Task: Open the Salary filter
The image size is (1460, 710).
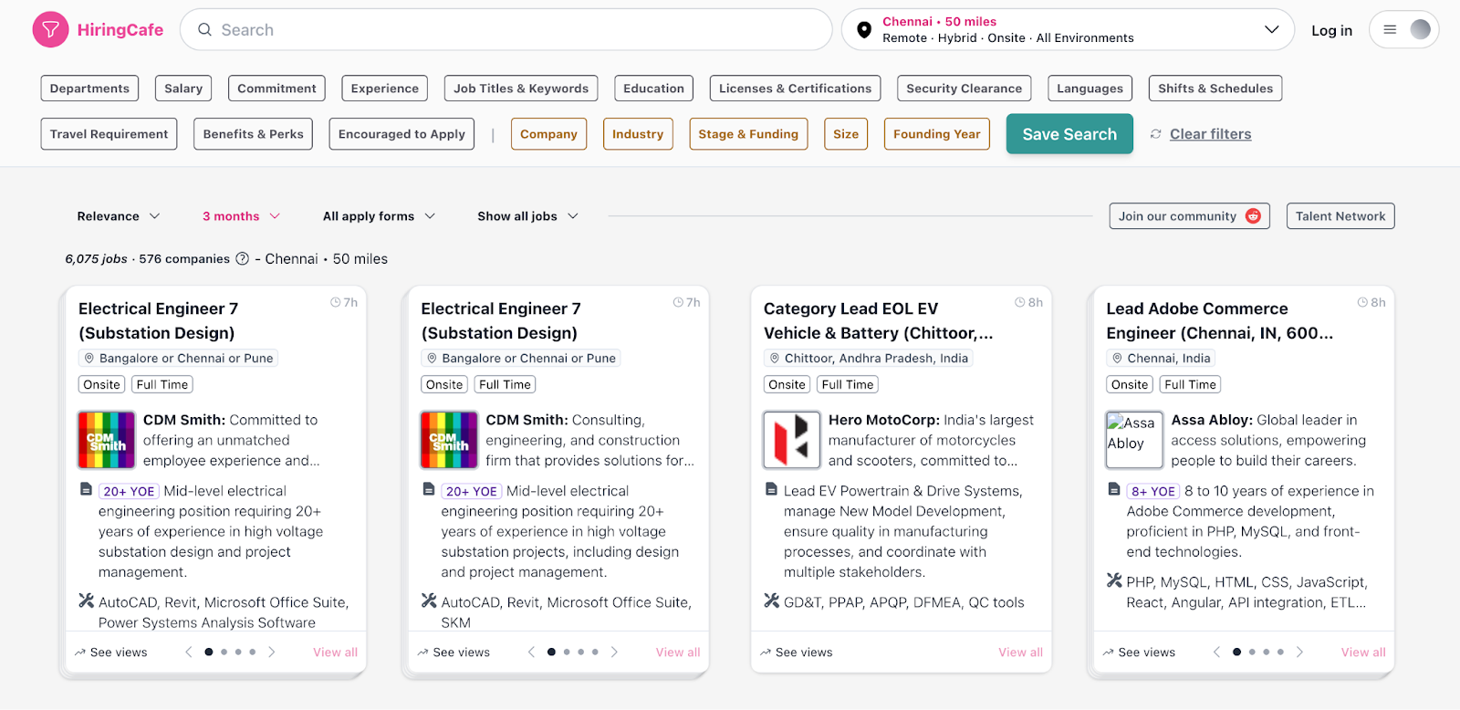Action: click(183, 89)
